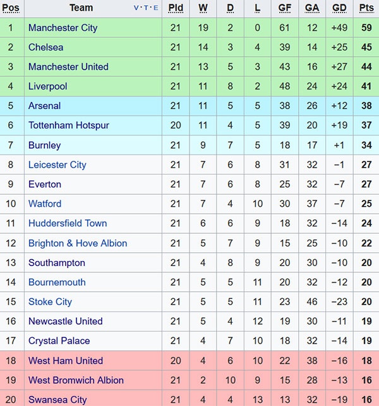Click Manchester City's 59 points cell
Screen dimensions: 379x406
click(366, 28)
